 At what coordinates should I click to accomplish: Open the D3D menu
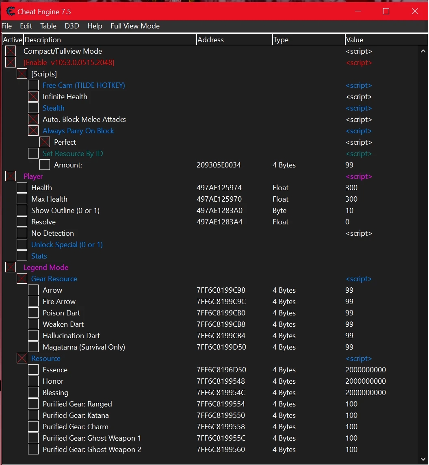(72, 26)
